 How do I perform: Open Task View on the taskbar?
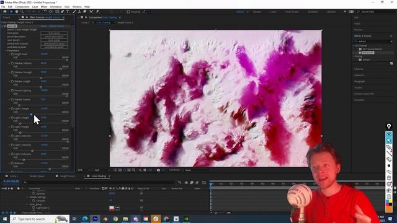(x=74, y=219)
